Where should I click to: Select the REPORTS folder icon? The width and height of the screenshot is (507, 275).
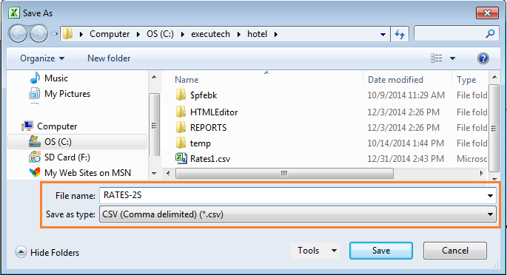[x=181, y=127]
